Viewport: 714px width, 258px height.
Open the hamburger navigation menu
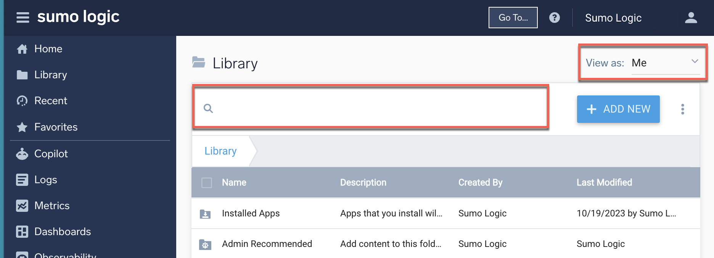(x=23, y=18)
